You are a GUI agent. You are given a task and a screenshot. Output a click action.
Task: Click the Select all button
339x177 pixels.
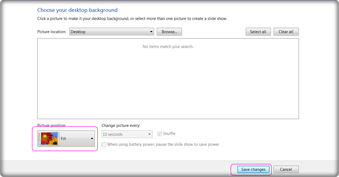pos(258,32)
